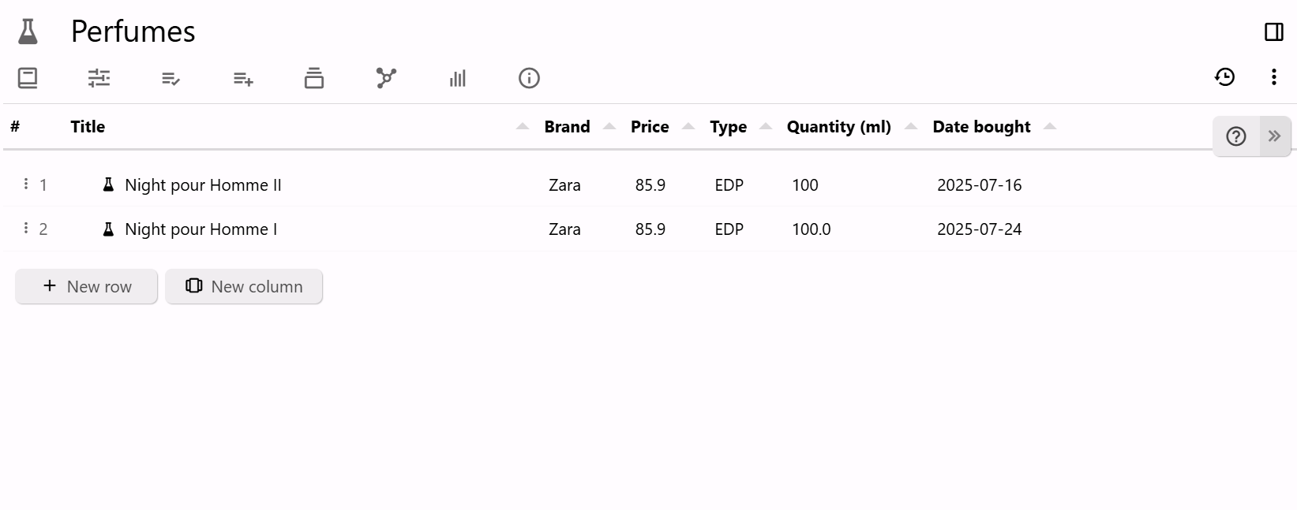Add a New row
1297x510 pixels.
point(87,286)
